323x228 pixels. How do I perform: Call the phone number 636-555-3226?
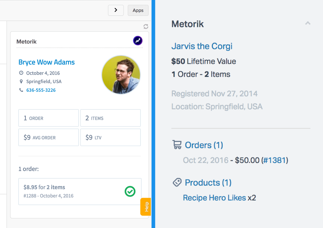click(41, 90)
